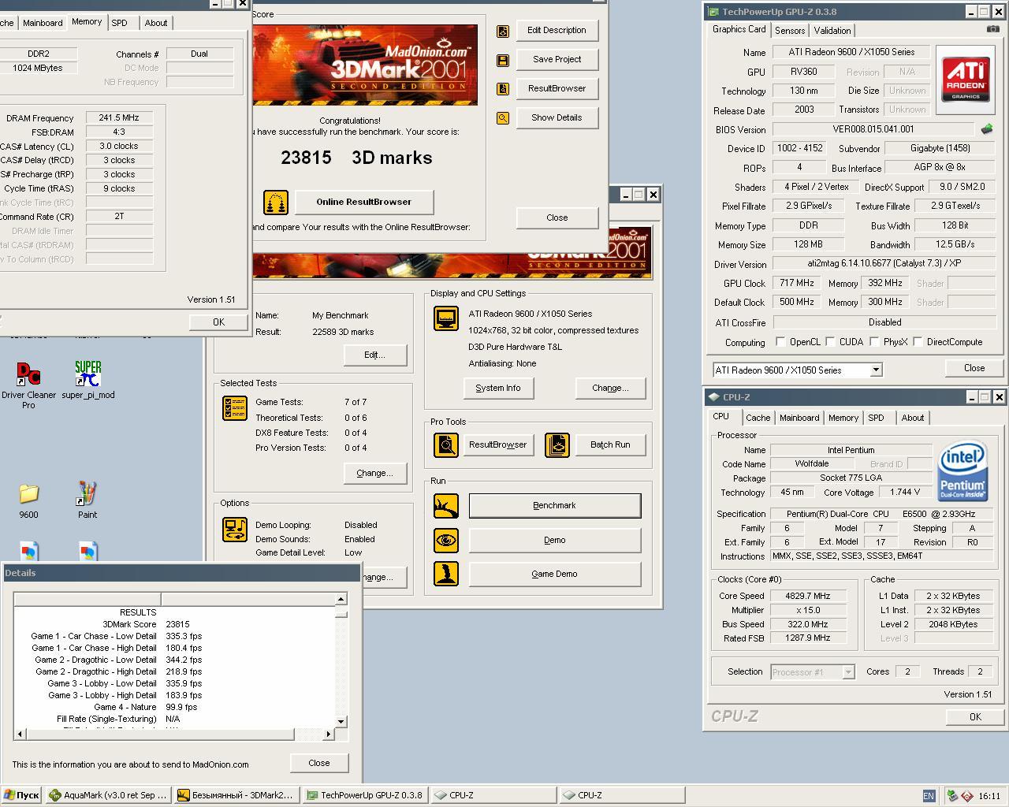The width and height of the screenshot is (1009, 807).
Task: Click the monitor icon in Display and CPU Settings
Action: click(x=446, y=319)
